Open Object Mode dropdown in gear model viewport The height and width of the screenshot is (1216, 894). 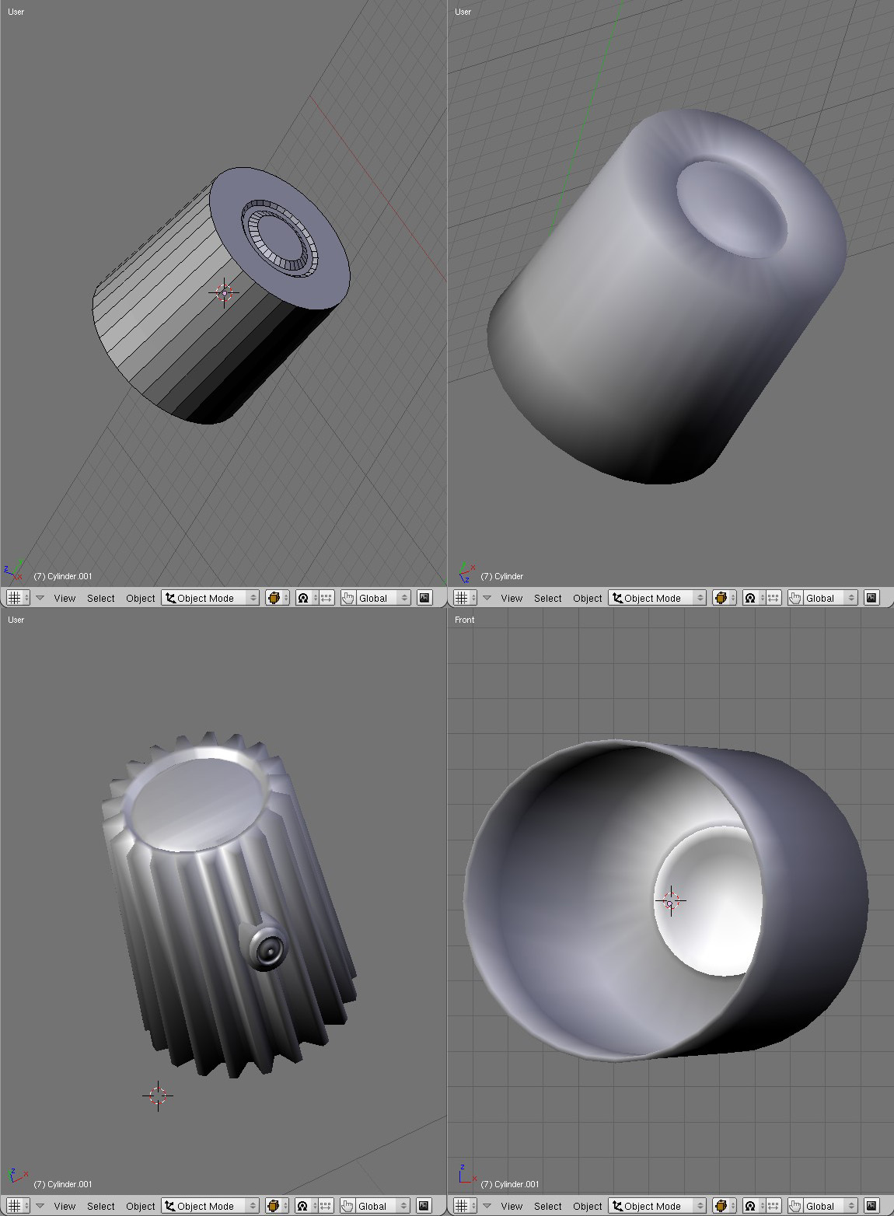[210, 1206]
